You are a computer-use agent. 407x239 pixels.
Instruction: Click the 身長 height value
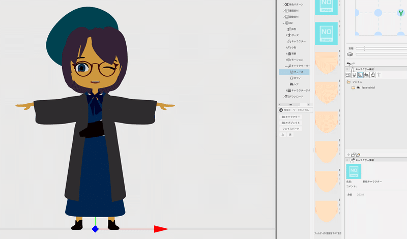click(360, 195)
